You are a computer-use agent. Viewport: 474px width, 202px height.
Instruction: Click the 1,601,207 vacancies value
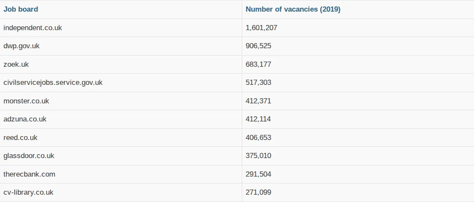pos(261,28)
